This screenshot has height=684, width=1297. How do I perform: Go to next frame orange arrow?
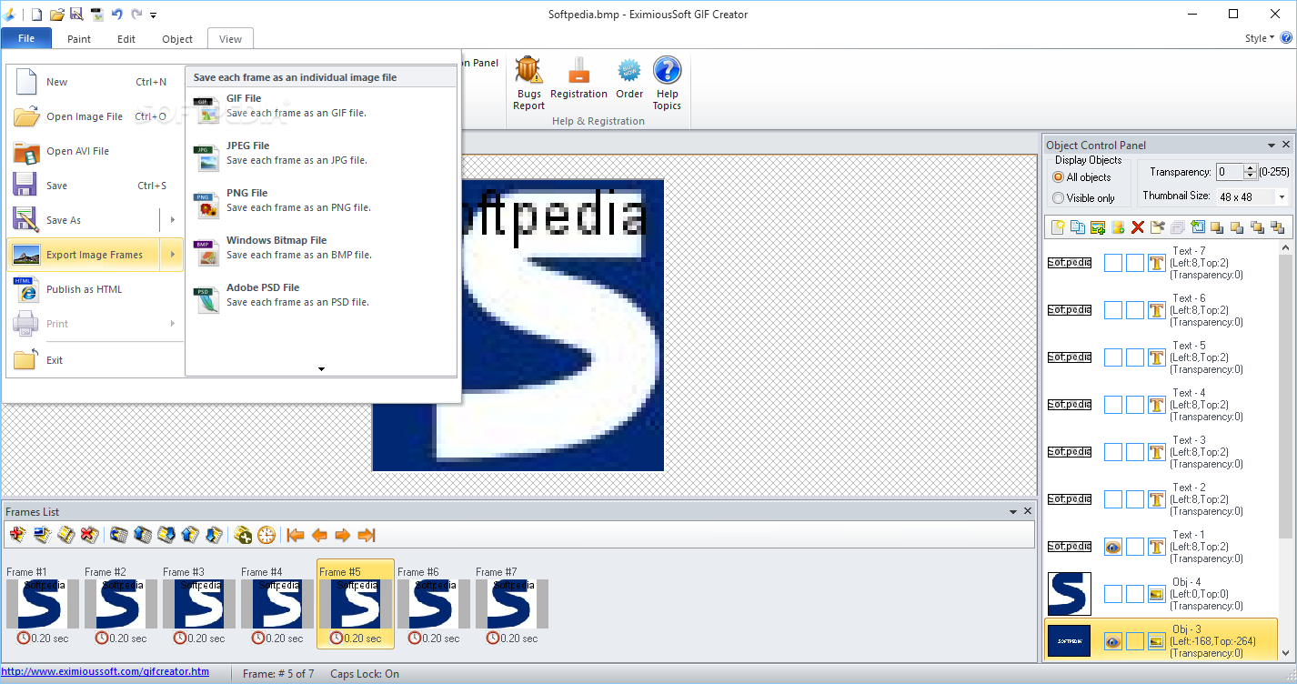pyautogui.click(x=342, y=535)
